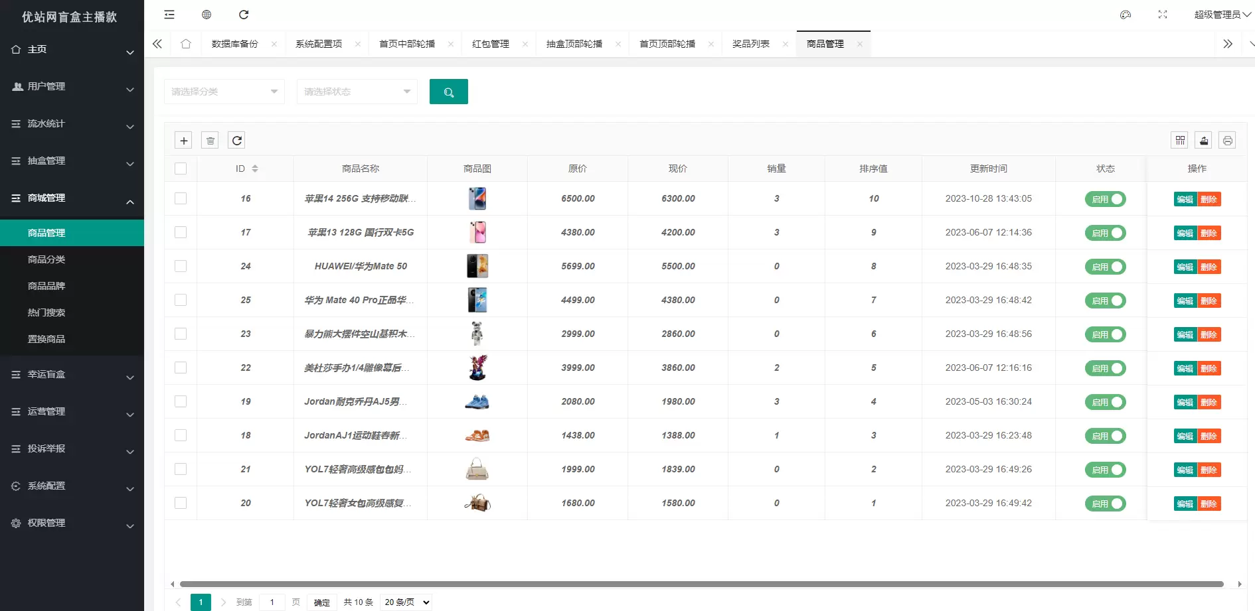Screen dimensions: 1255x611
Task: Disable status toggle for product ID 16
Action: pyautogui.click(x=1105, y=199)
